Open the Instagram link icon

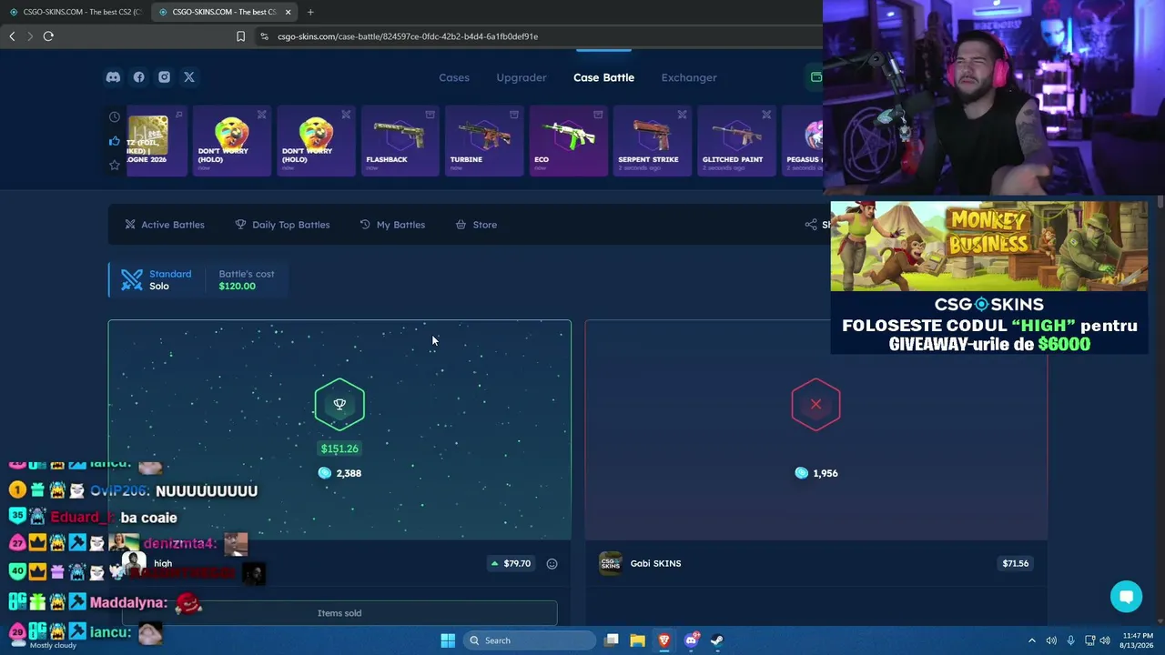[x=164, y=77]
